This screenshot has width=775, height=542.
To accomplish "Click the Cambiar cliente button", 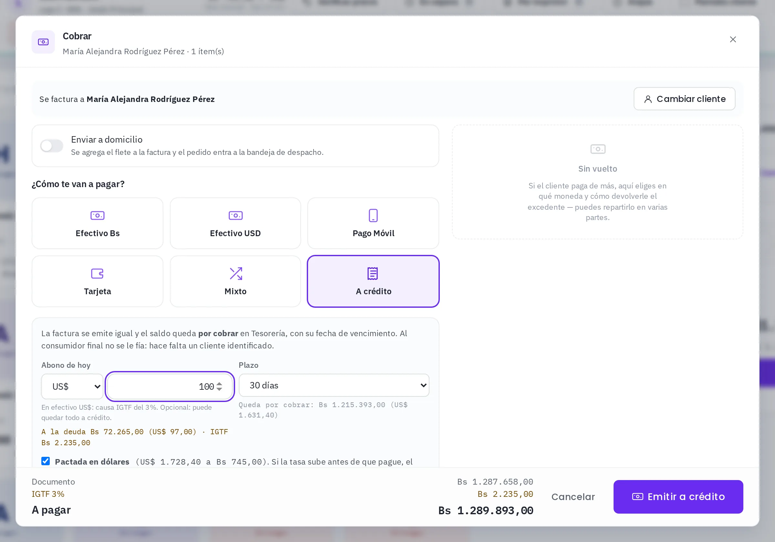I will [684, 99].
